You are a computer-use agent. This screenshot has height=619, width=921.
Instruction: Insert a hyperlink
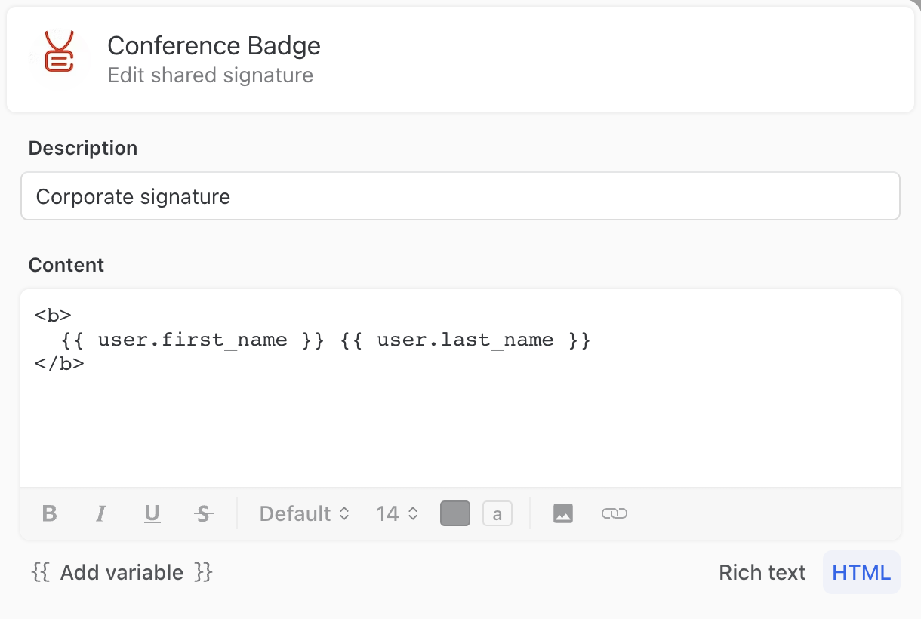(615, 513)
